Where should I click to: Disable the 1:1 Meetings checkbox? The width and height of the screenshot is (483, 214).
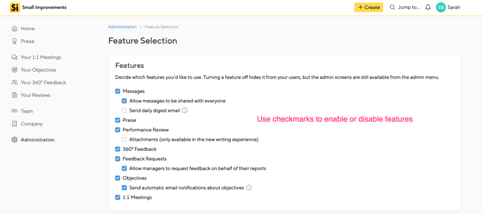117,198
